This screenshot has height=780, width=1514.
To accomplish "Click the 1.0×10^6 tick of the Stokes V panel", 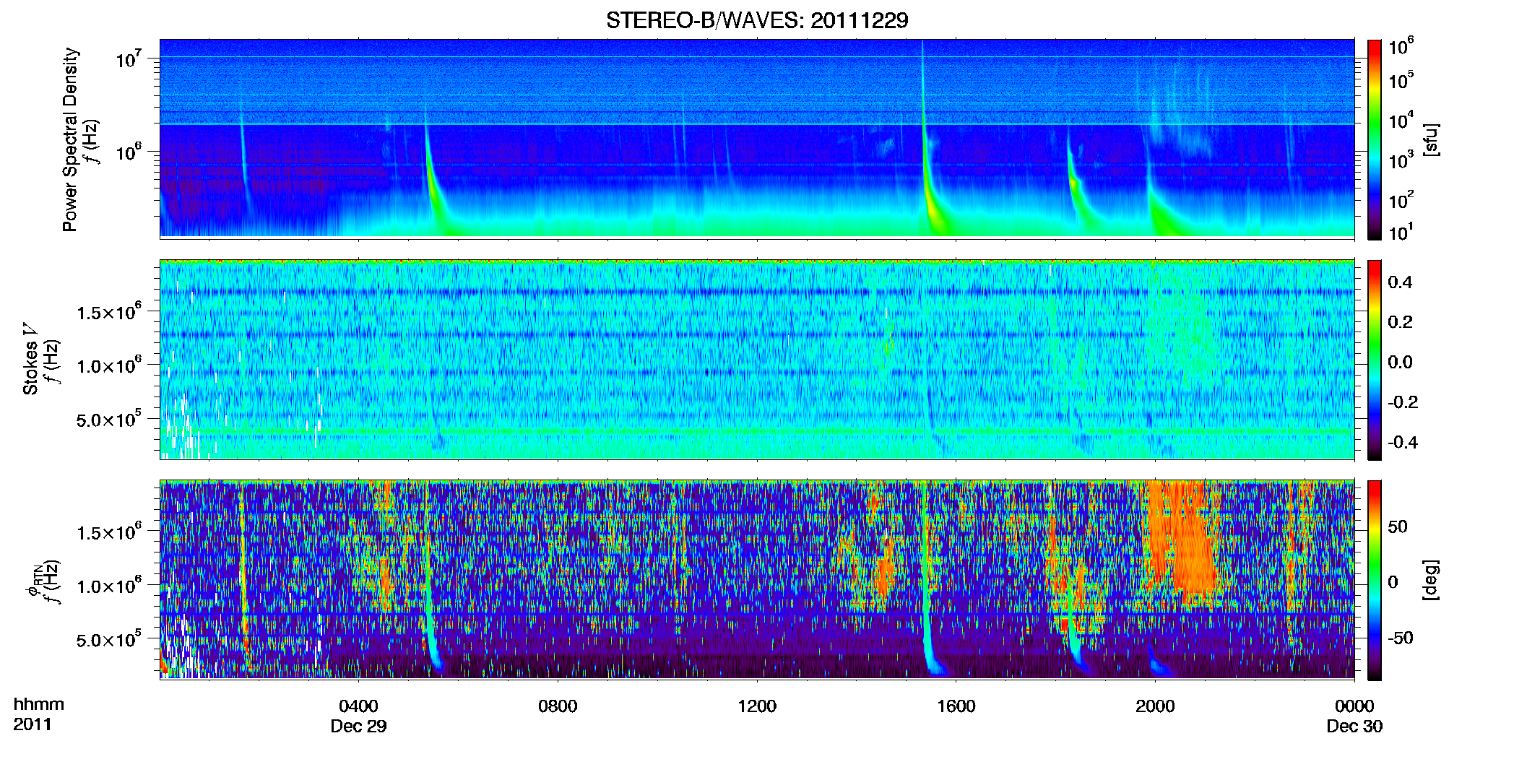I will [x=109, y=365].
